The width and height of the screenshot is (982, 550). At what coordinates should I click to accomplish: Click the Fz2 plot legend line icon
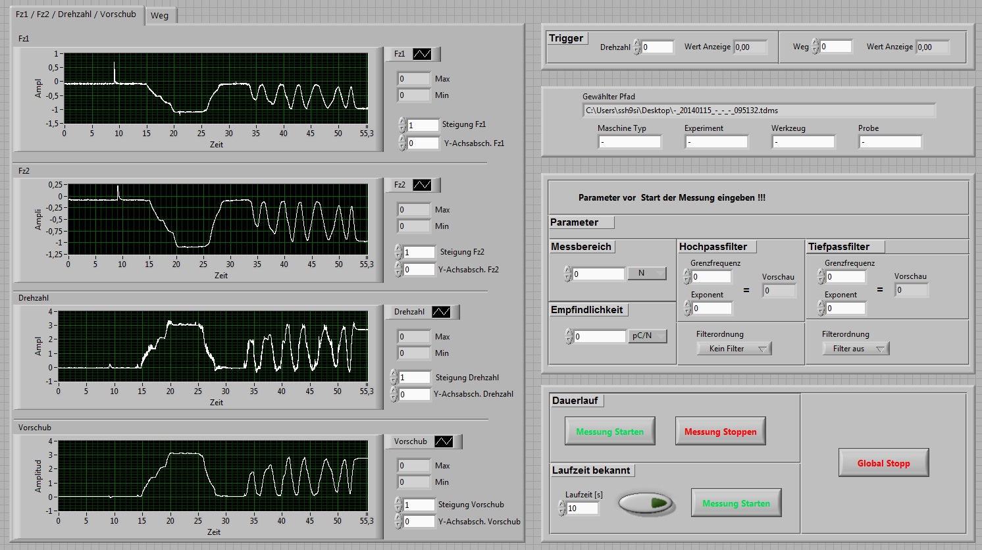pyautogui.click(x=422, y=185)
